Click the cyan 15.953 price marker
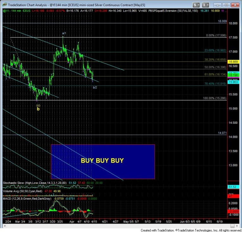Screen dimensions: 242x232 click(x=233, y=82)
